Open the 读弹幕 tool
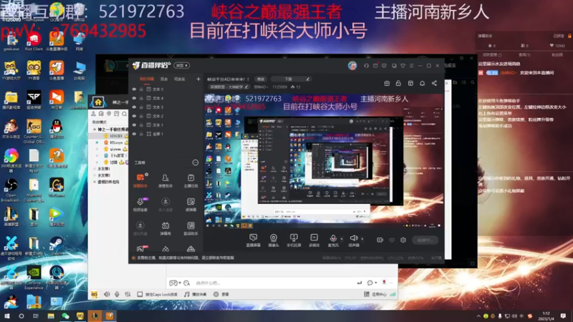The image size is (573, 322). click(x=191, y=205)
